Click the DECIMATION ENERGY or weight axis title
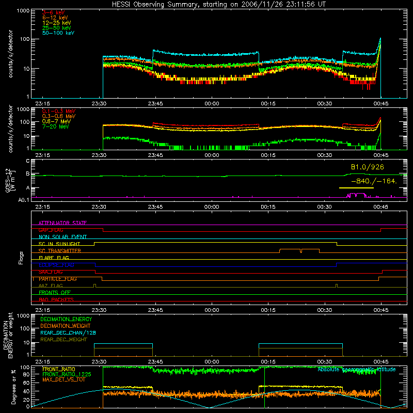Viewport: 413px width, 413px height. click(x=8, y=335)
